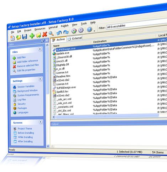Open the dropdown arrow beside Help icon
Screen dimensions: 167x172
click(x=94, y=31)
